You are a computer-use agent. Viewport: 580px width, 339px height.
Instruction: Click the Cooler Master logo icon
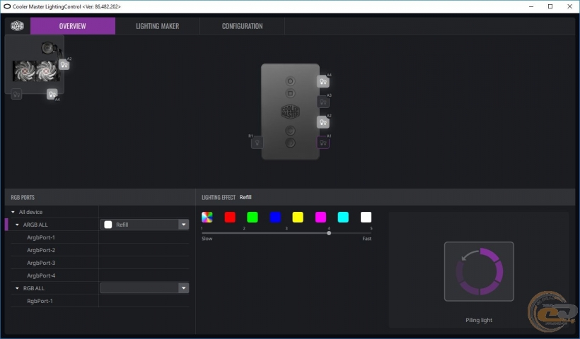(17, 26)
